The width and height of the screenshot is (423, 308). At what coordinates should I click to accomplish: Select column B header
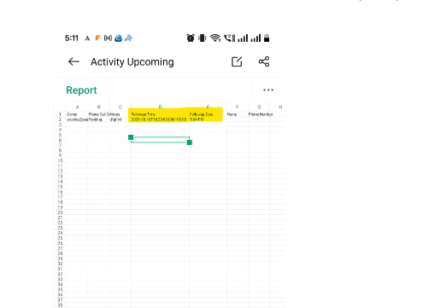coord(98,107)
